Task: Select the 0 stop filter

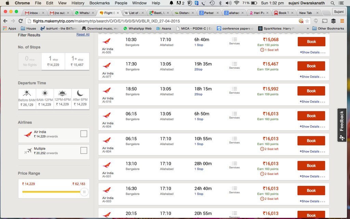Action: tap(30, 62)
